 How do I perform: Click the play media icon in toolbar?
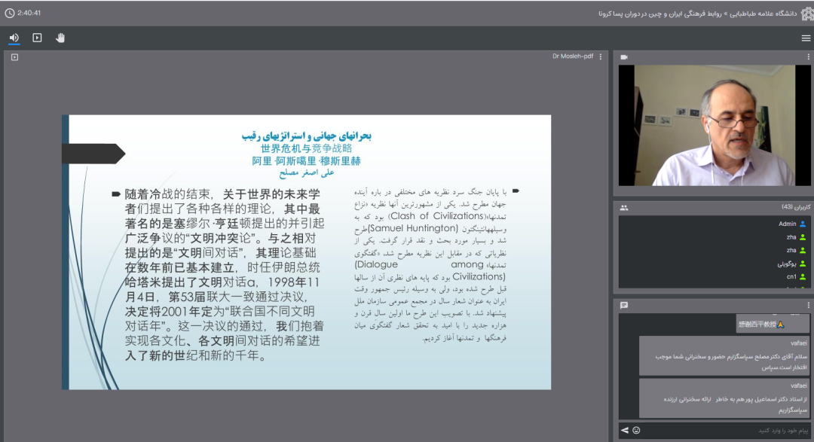coord(37,38)
